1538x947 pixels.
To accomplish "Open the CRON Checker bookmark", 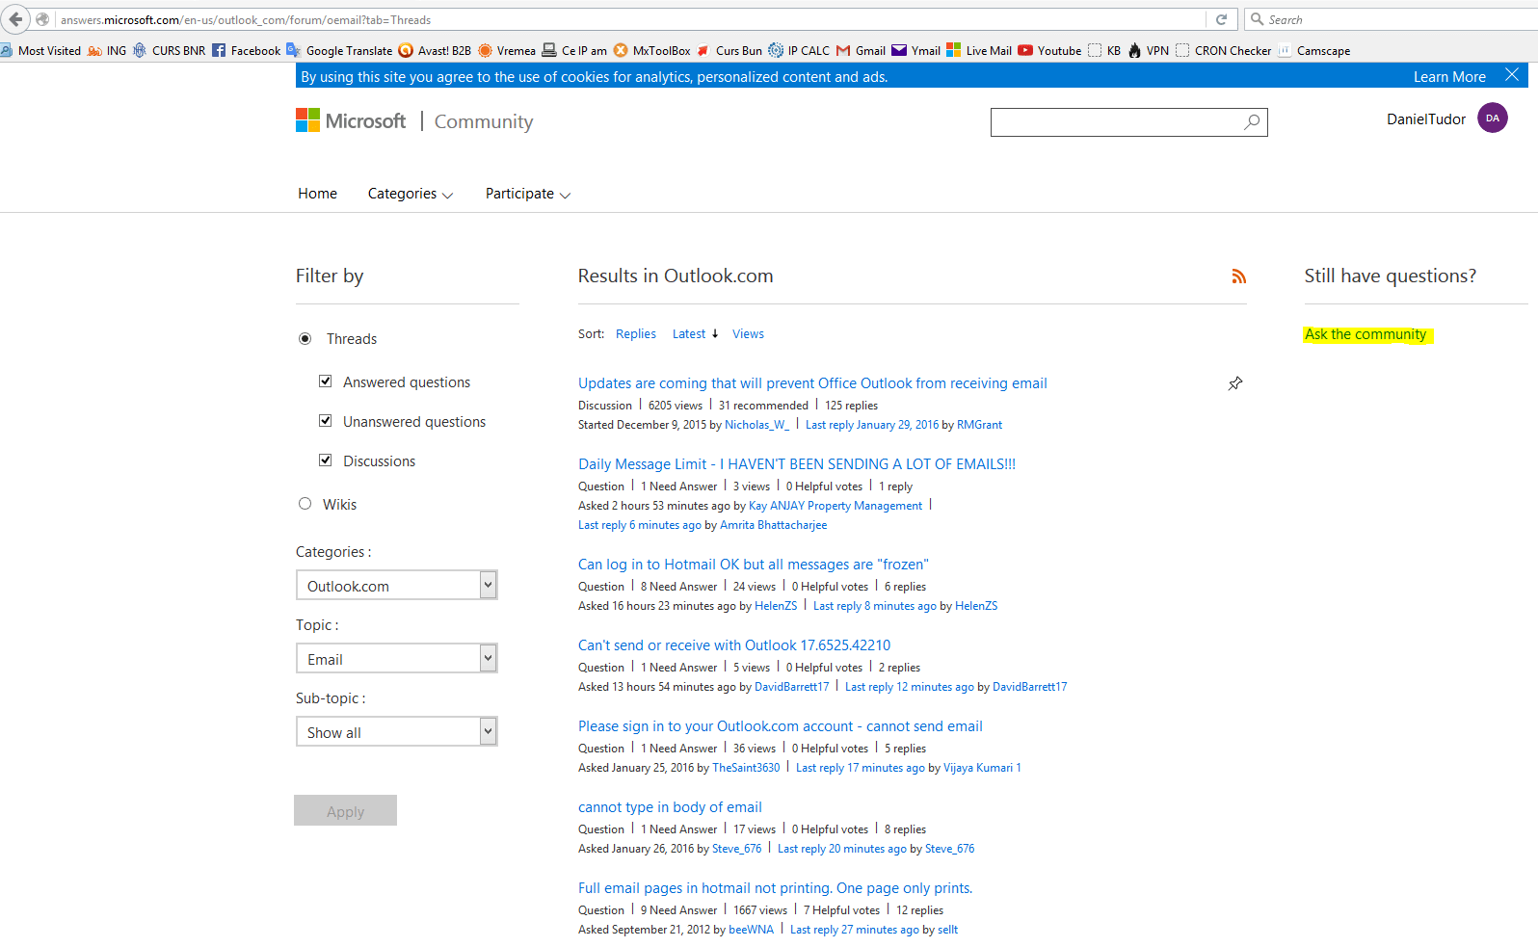I will [1224, 51].
